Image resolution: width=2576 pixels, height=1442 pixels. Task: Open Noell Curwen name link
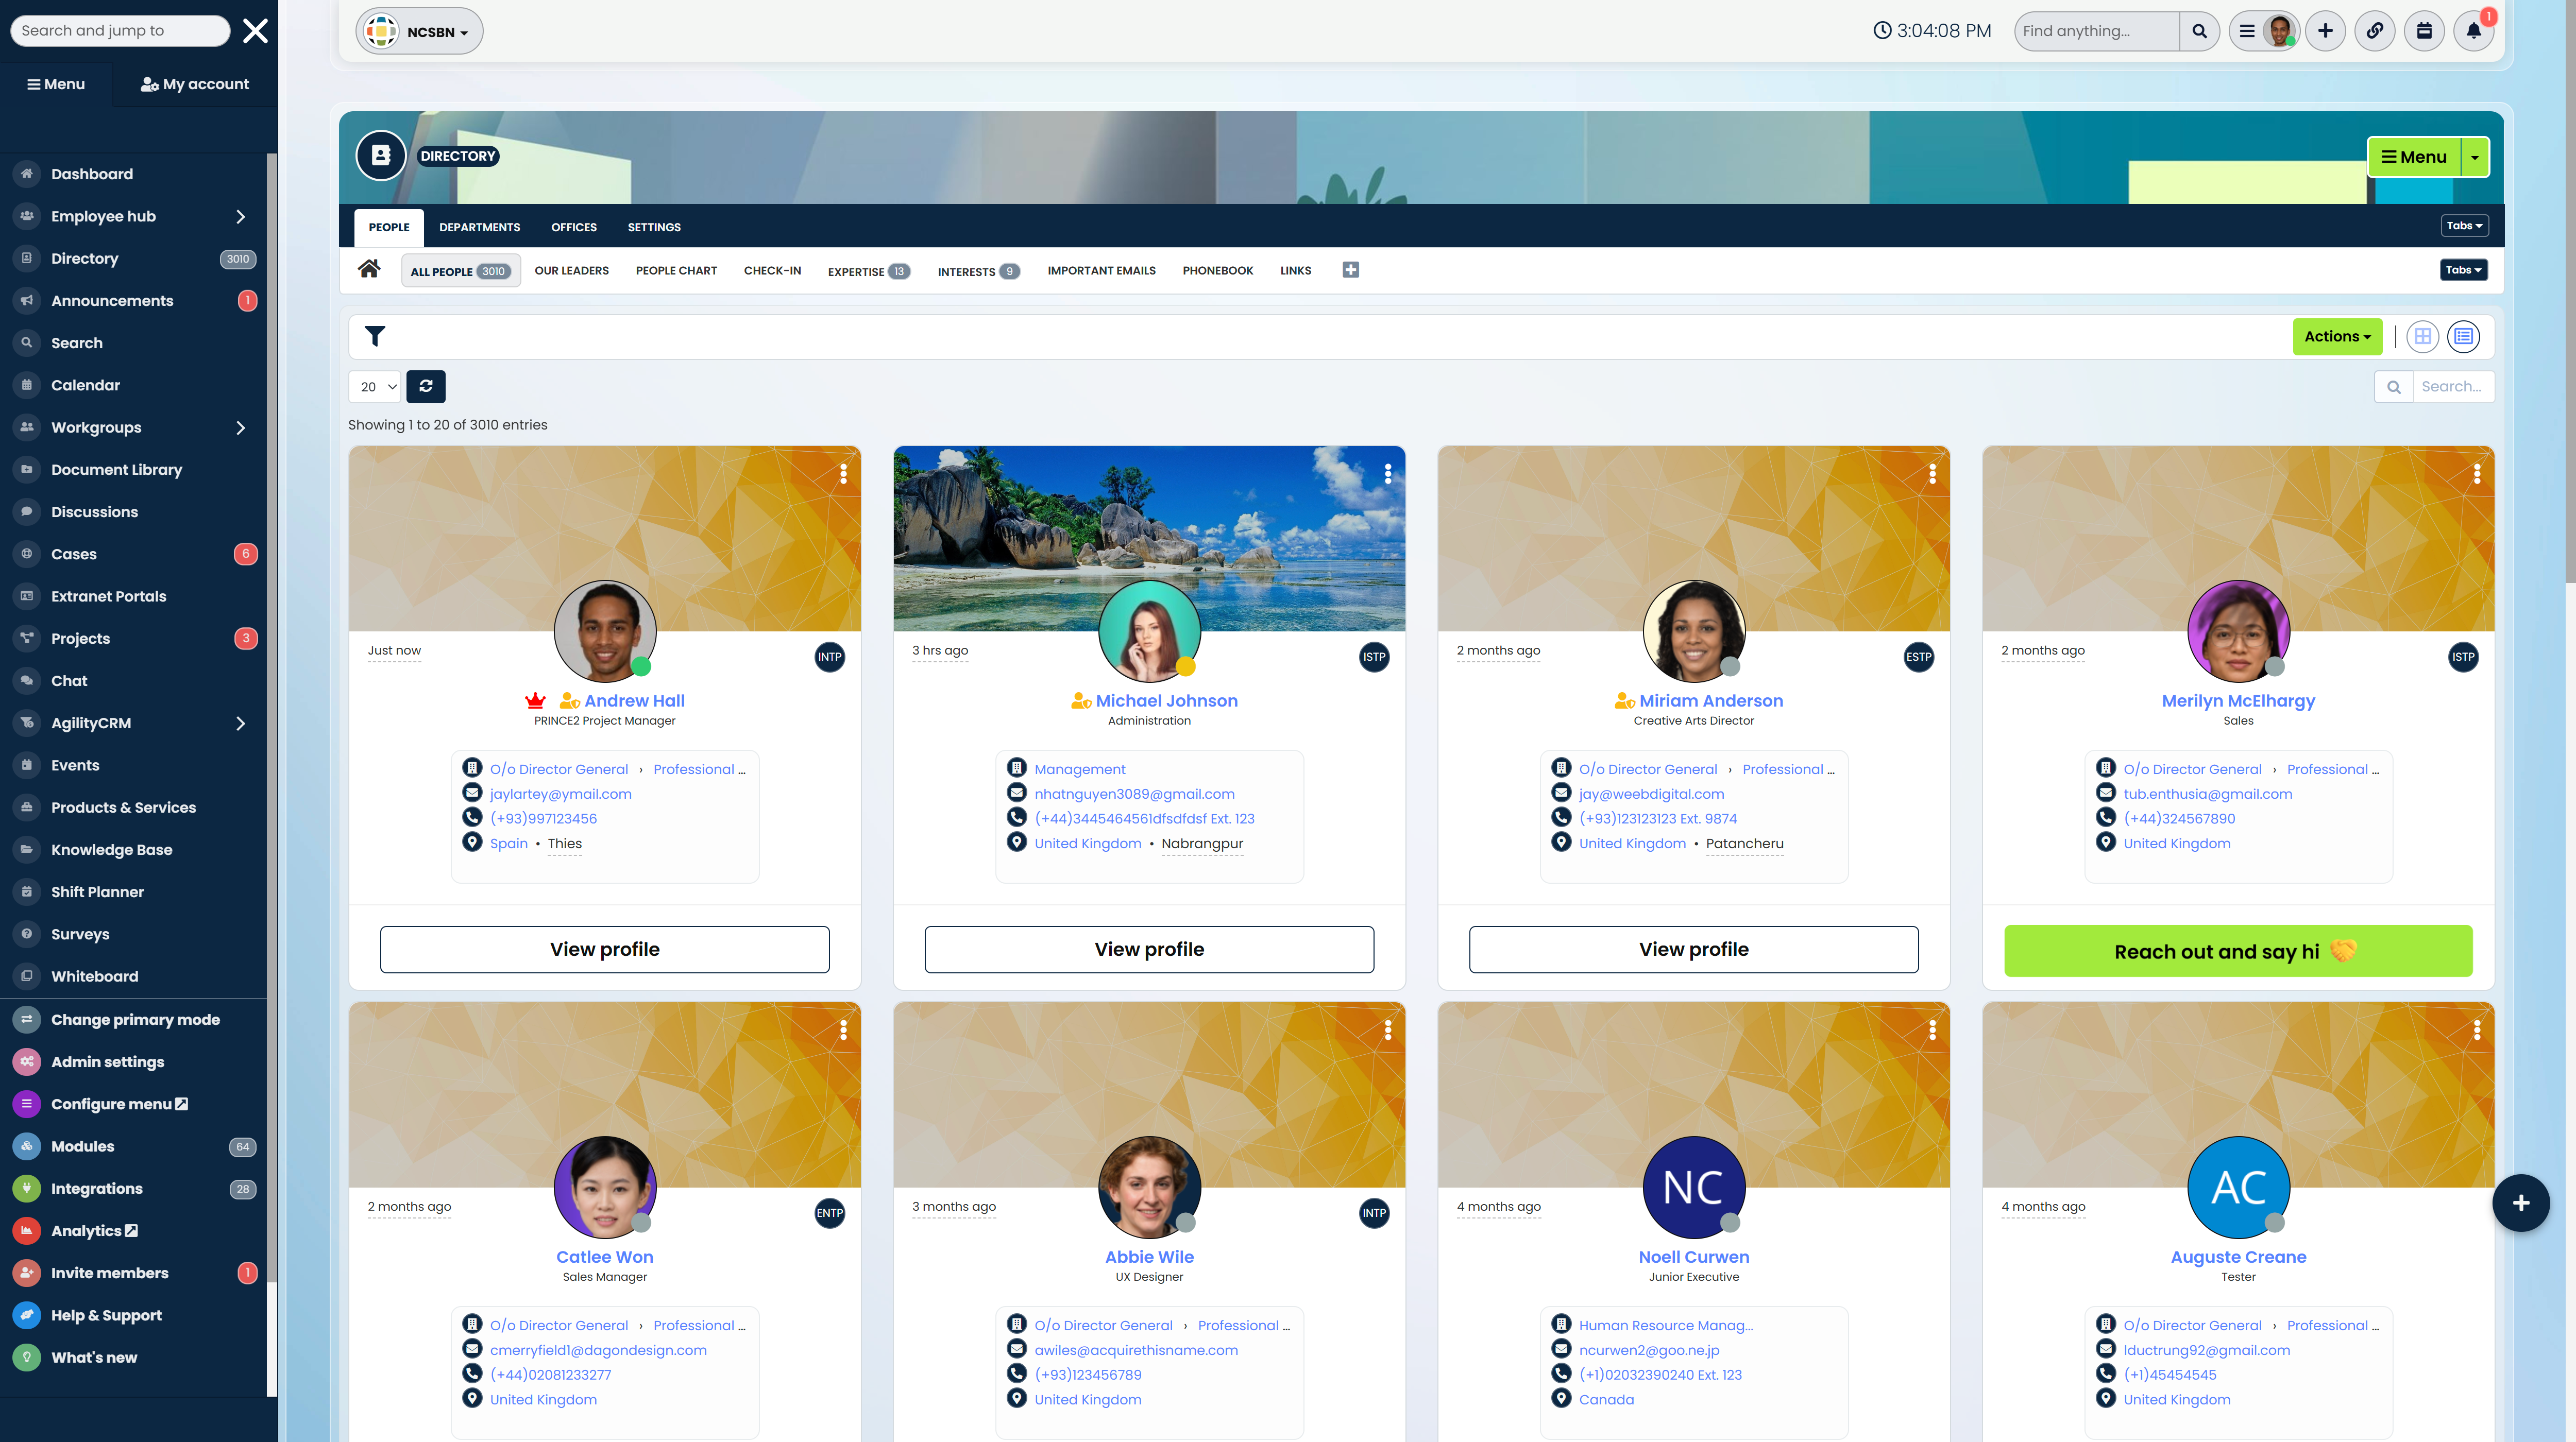click(1693, 1257)
